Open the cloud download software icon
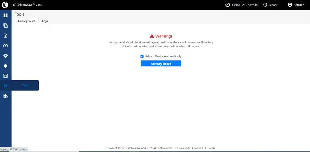Screen dimensions: 310x152 (5, 46)
